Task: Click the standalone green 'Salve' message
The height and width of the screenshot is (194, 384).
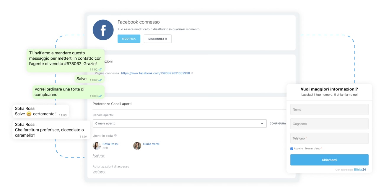Action: [x=89, y=79]
